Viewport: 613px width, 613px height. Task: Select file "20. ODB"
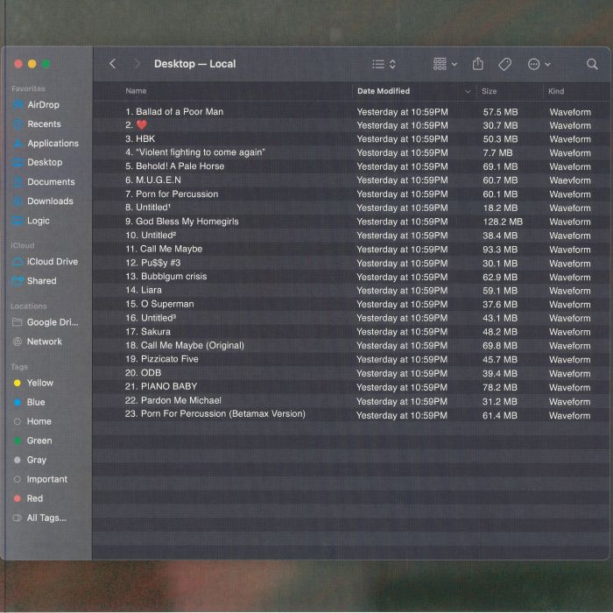(x=143, y=372)
